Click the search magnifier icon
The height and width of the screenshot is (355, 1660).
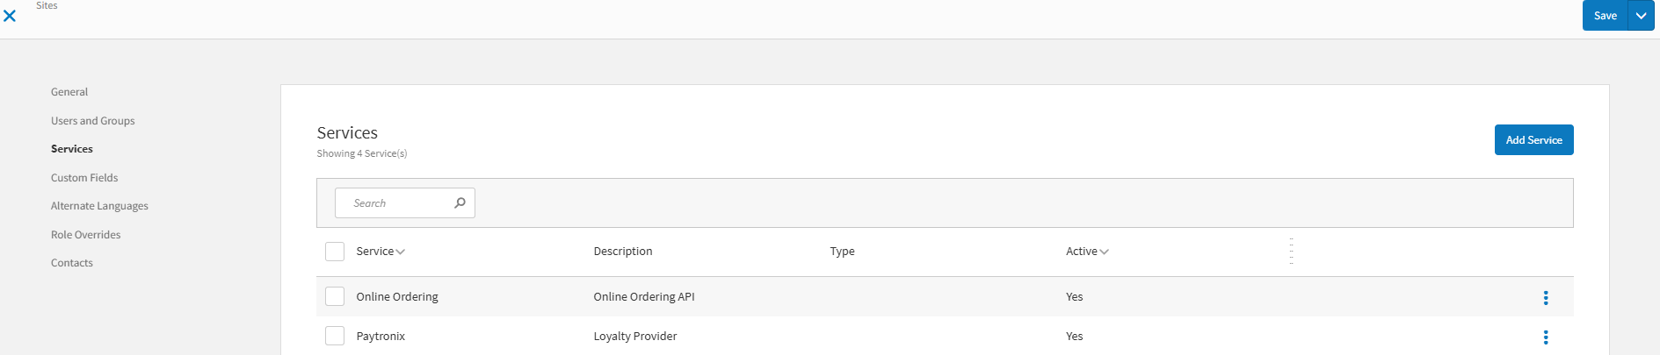click(x=460, y=202)
